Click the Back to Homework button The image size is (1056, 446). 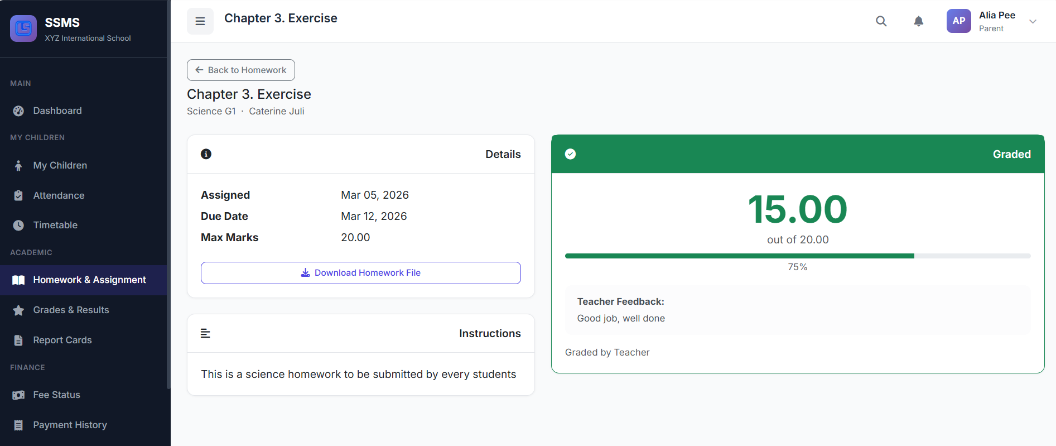(x=241, y=70)
